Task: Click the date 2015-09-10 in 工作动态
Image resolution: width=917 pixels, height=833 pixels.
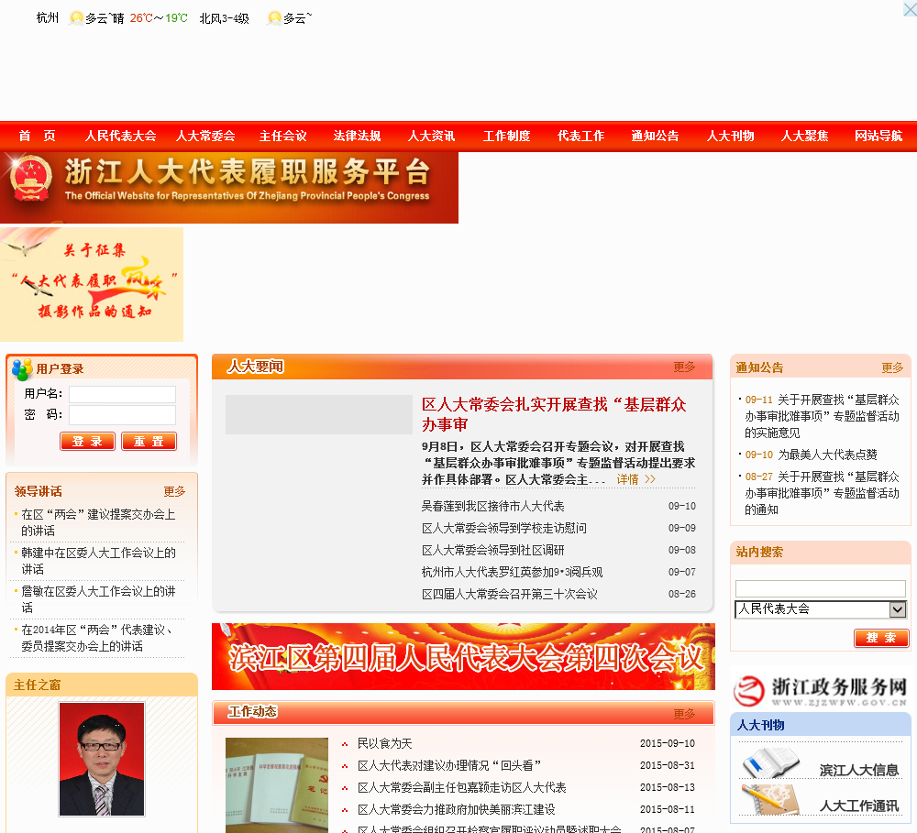Action: [668, 743]
